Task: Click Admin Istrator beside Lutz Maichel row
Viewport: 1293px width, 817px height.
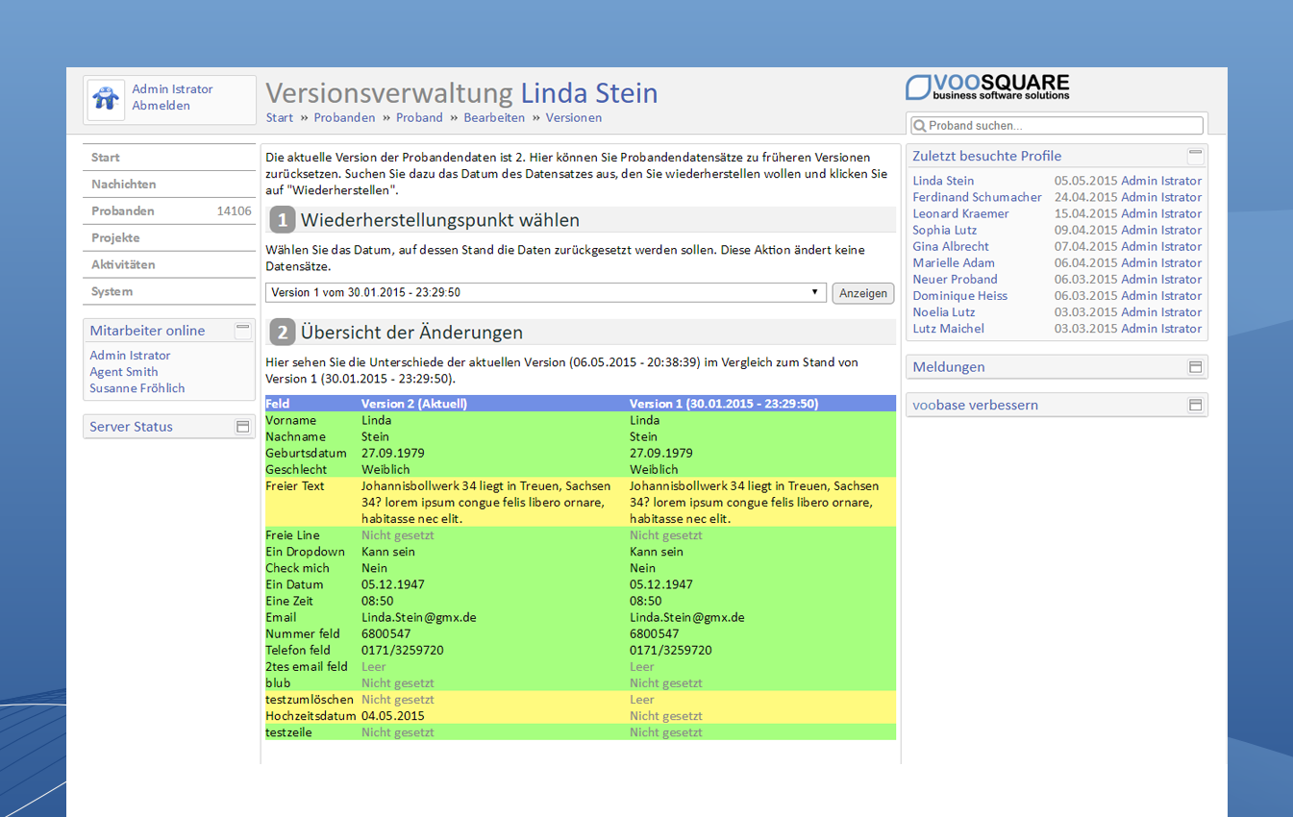Action: click(x=1161, y=328)
